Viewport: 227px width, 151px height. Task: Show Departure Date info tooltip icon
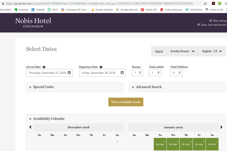tap(101, 67)
